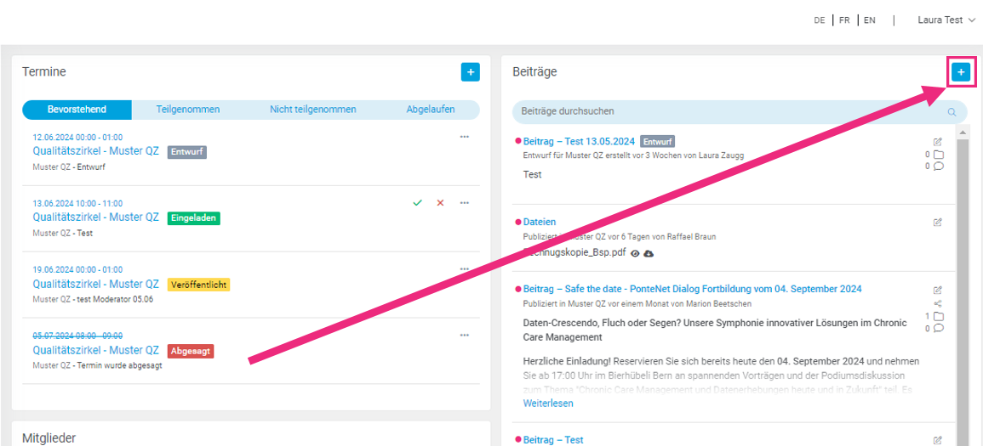Click Weiterlesen to expand the post
983x446 pixels.
[548, 404]
